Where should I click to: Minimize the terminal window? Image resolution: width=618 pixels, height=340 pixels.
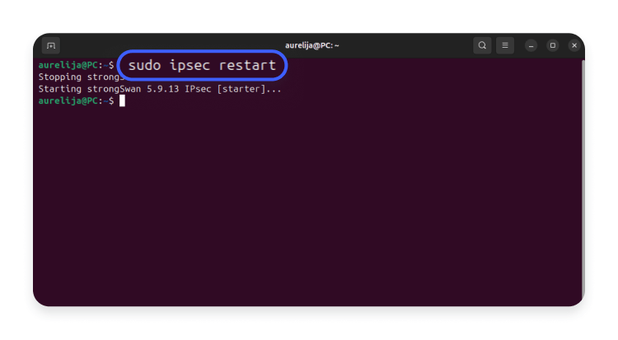pyautogui.click(x=531, y=46)
